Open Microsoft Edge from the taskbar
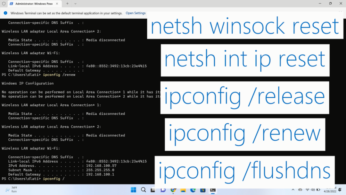346x195 pixels. [x=193, y=190]
